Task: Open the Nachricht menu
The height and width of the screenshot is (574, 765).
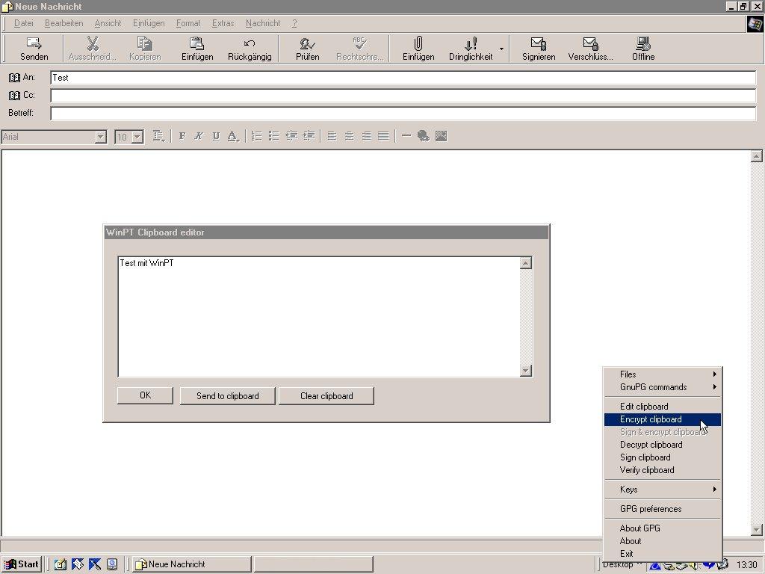Action: click(263, 23)
